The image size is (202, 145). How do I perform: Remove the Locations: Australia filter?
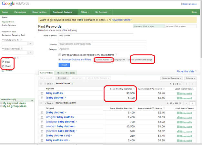click(111, 60)
